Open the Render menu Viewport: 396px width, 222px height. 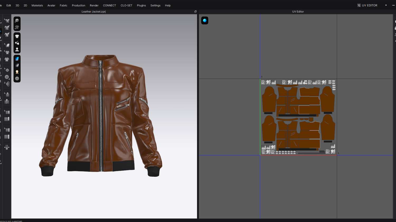(x=94, y=5)
